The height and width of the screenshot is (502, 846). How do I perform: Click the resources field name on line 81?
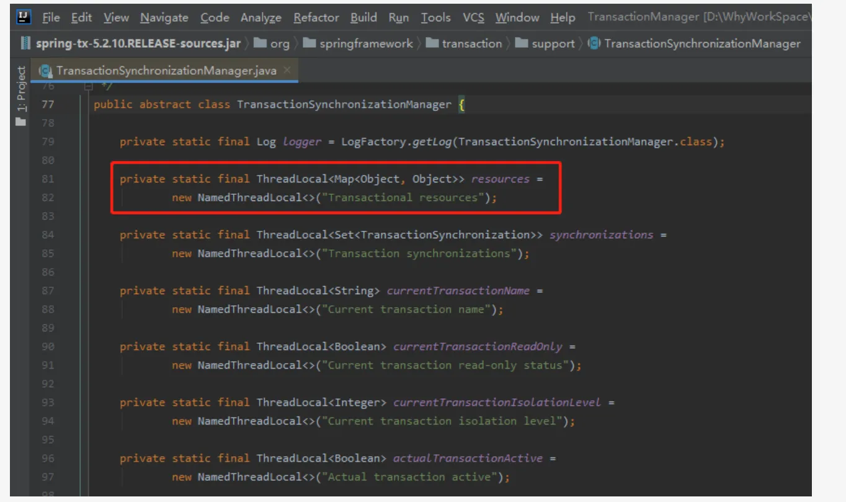click(x=501, y=179)
